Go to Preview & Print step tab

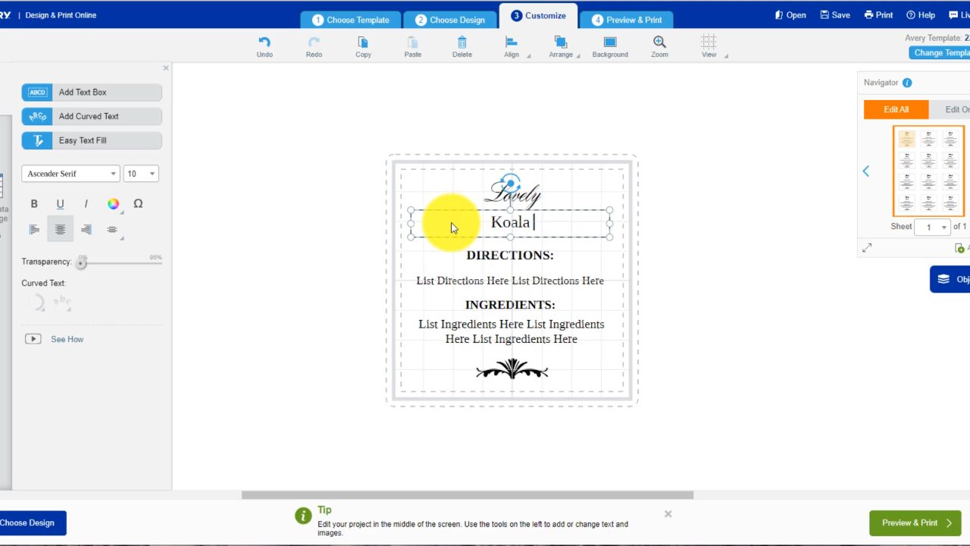[627, 20]
